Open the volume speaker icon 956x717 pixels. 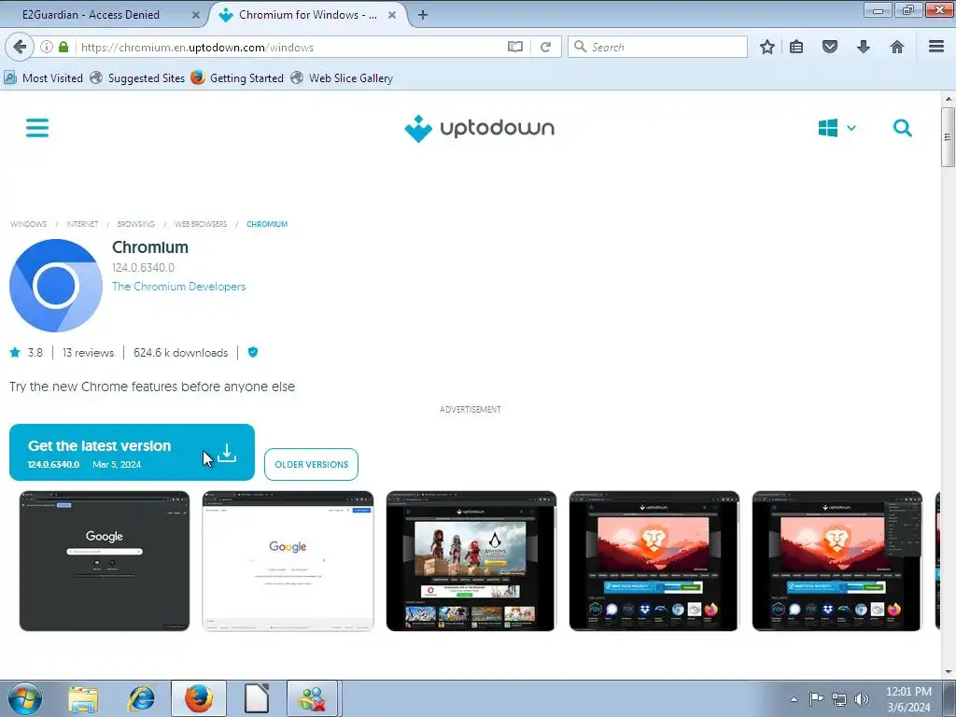coord(862,699)
